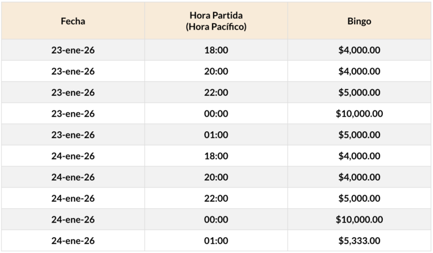Screen dimensions: 433x253
Task: Click the 01:00 time for 24-ene-26
Action: tap(216, 241)
